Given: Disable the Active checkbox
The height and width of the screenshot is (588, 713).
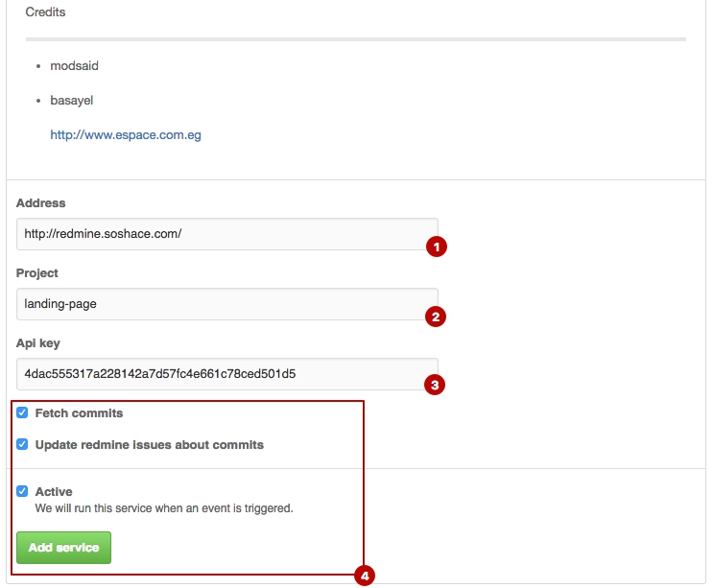Looking at the screenshot, I should [x=22, y=491].
